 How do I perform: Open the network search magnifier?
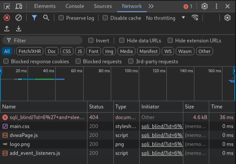pyautogui.click(x=46, y=18)
